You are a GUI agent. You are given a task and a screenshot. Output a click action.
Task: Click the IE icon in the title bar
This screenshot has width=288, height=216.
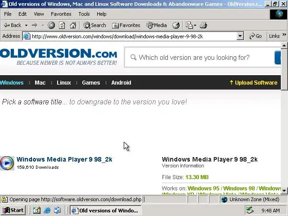pos(4,4)
